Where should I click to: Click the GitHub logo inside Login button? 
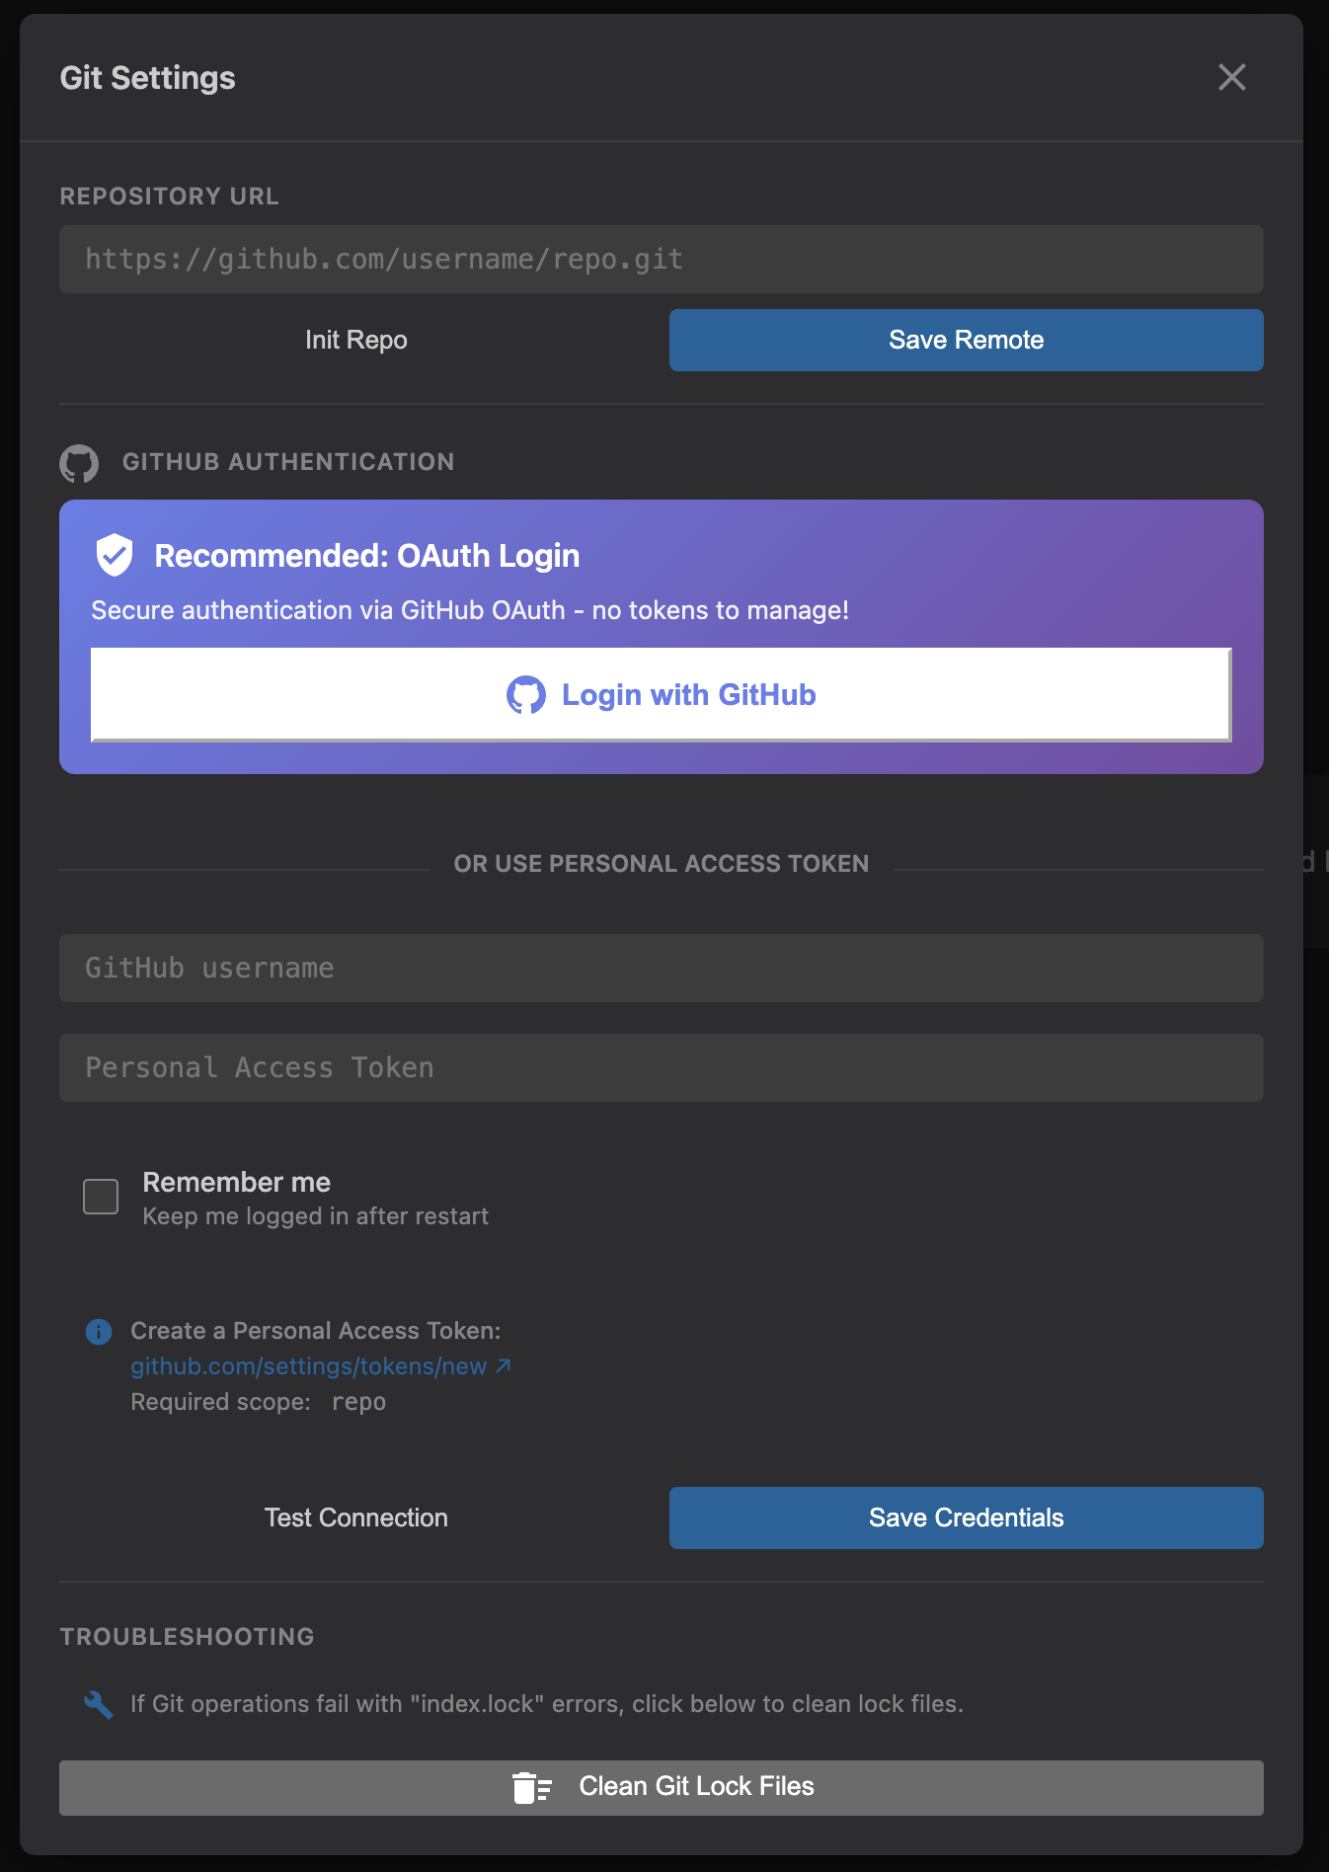pyautogui.click(x=525, y=695)
